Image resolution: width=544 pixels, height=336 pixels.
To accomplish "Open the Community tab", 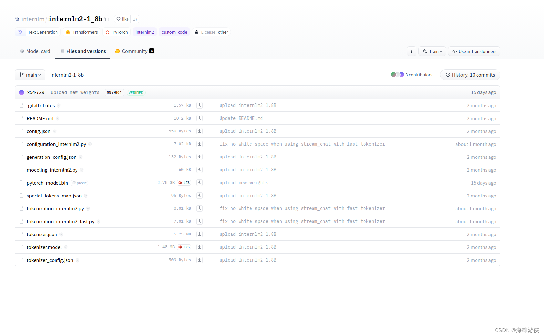I will (134, 51).
